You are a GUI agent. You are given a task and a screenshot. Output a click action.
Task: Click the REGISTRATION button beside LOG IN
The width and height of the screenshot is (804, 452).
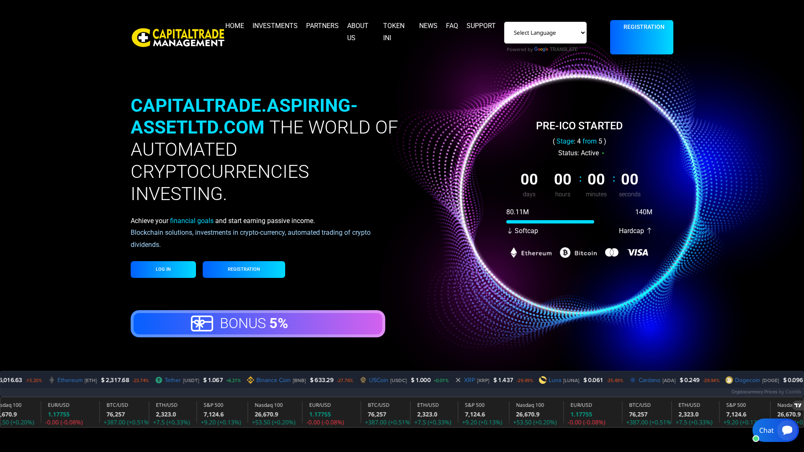pos(244,270)
